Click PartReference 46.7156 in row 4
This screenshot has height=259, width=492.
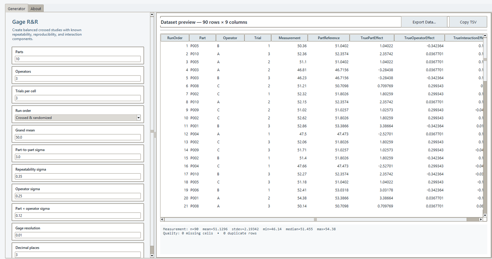click(x=329, y=70)
